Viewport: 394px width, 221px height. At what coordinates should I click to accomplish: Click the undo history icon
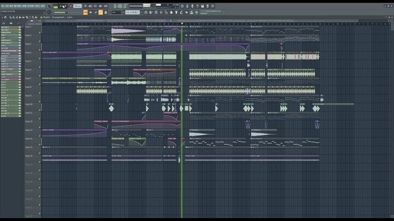click(x=182, y=6)
